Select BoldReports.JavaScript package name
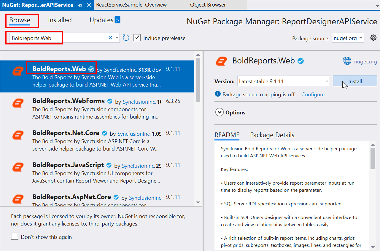 (68, 165)
